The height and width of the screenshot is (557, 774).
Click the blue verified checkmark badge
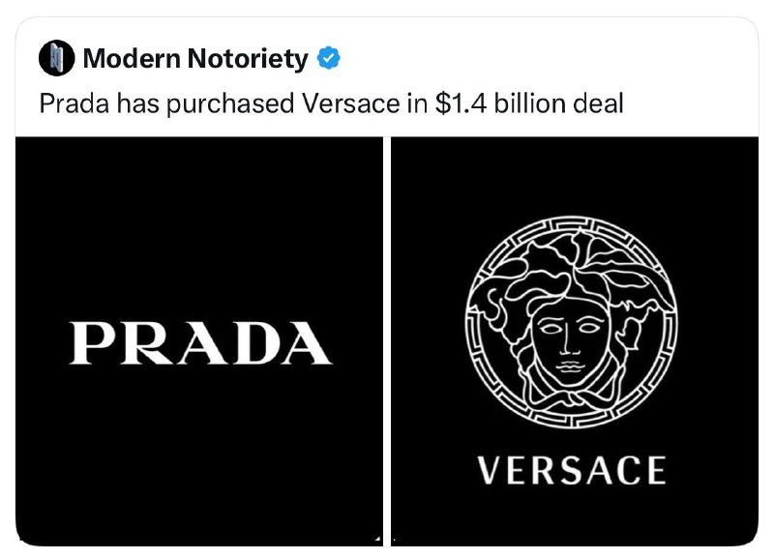329,60
